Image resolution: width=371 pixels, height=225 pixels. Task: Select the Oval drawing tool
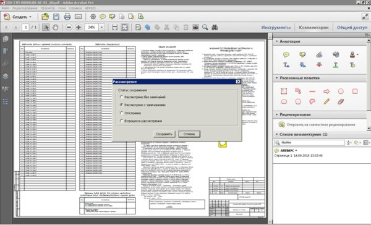coord(341,91)
